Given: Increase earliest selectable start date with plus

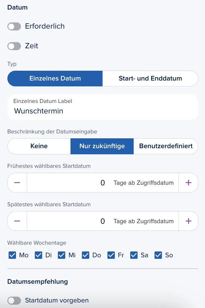Looking at the screenshot, I should click(188, 183).
